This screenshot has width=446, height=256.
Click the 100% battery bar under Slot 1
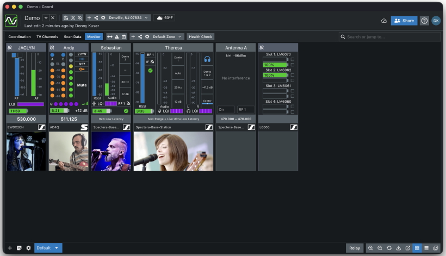[275, 65]
